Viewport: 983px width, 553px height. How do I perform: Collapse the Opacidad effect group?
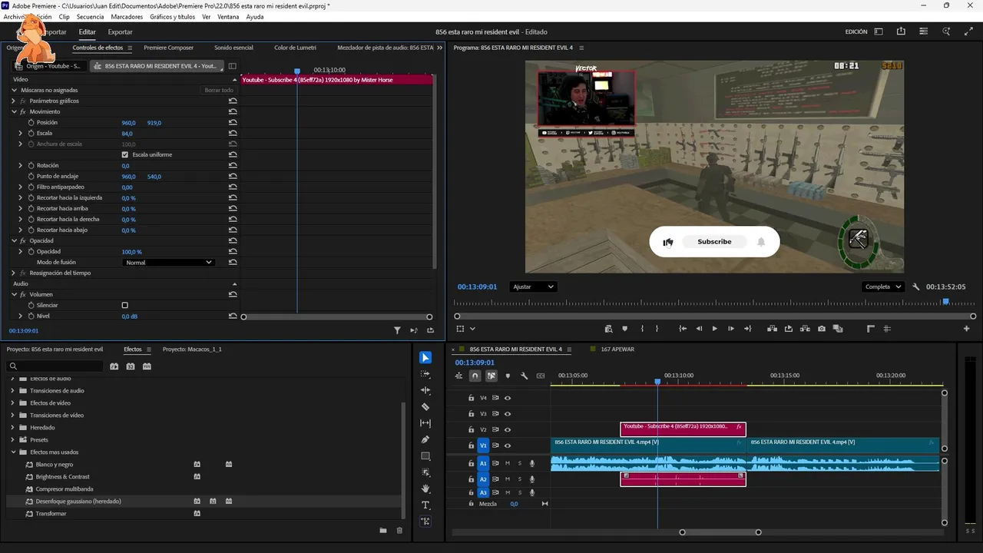coord(14,241)
